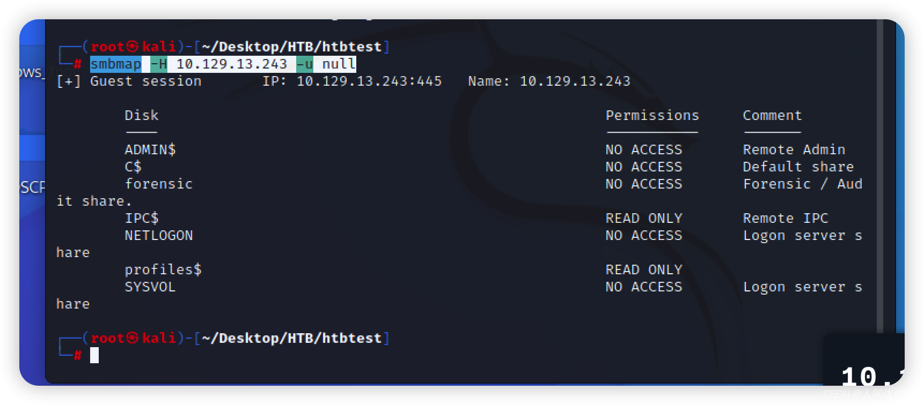924x405 pixels.
Task: Click the skull symbol in the top prompt
Action: pos(133,47)
